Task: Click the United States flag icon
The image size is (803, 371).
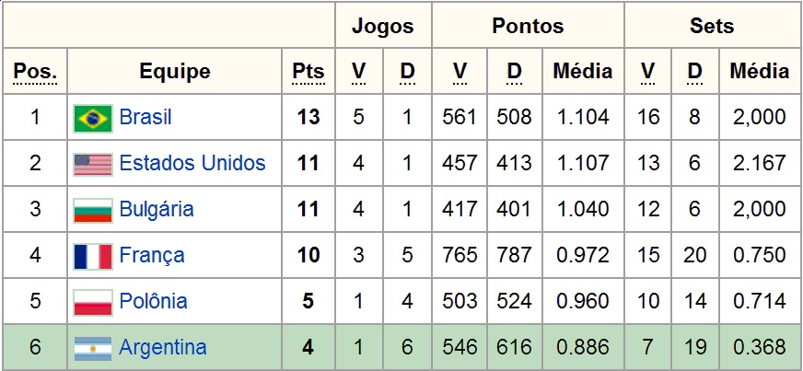Action: pyautogui.click(x=93, y=164)
